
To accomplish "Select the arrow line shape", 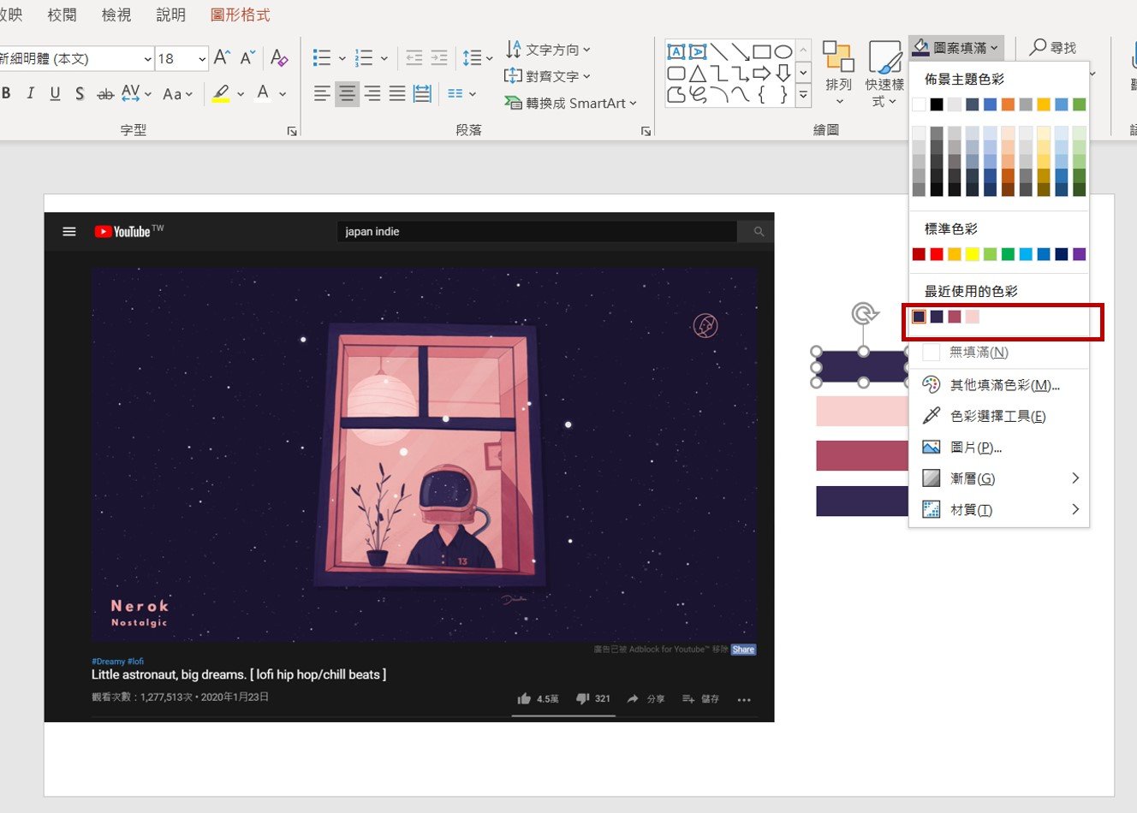I will (741, 51).
